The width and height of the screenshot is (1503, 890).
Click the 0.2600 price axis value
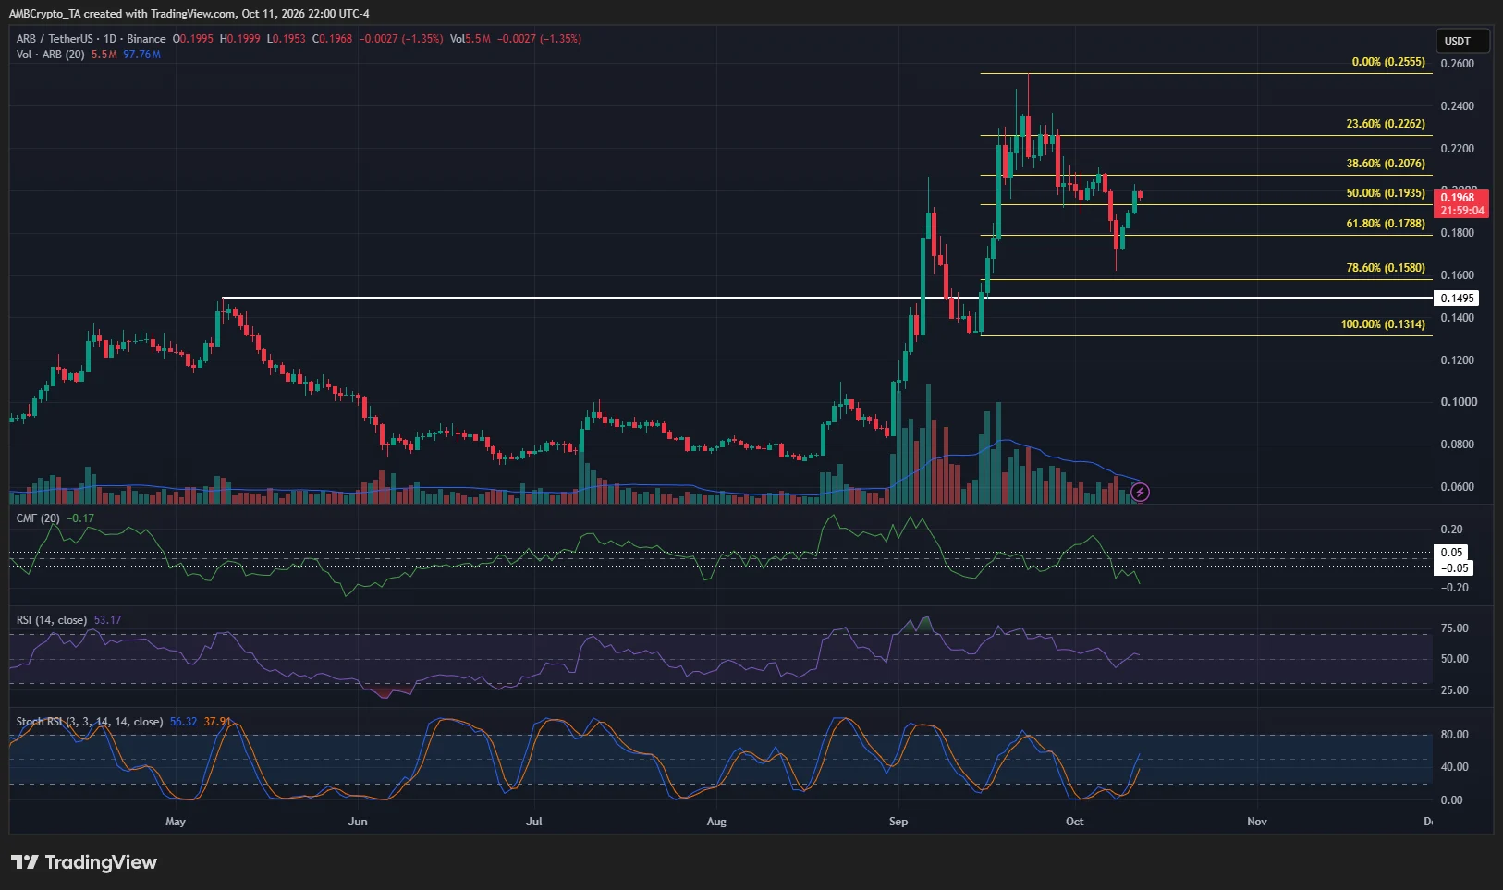pyautogui.click(x=1458, y=64)
